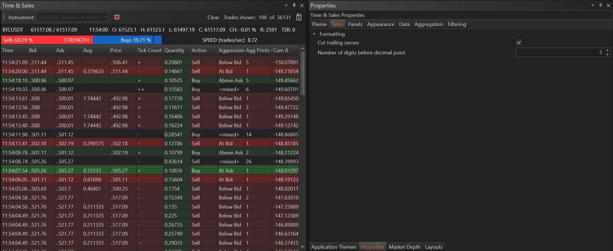Click the Clear button
This screenshot has width=613, height=251.
click(213, 17)
